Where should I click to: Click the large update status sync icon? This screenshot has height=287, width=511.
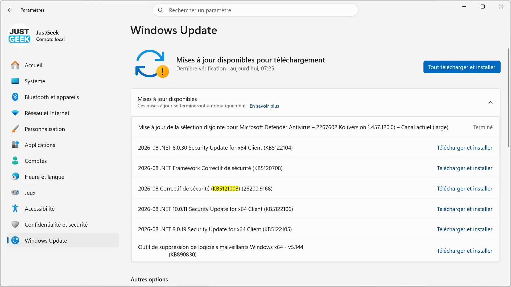pos(152,64)
